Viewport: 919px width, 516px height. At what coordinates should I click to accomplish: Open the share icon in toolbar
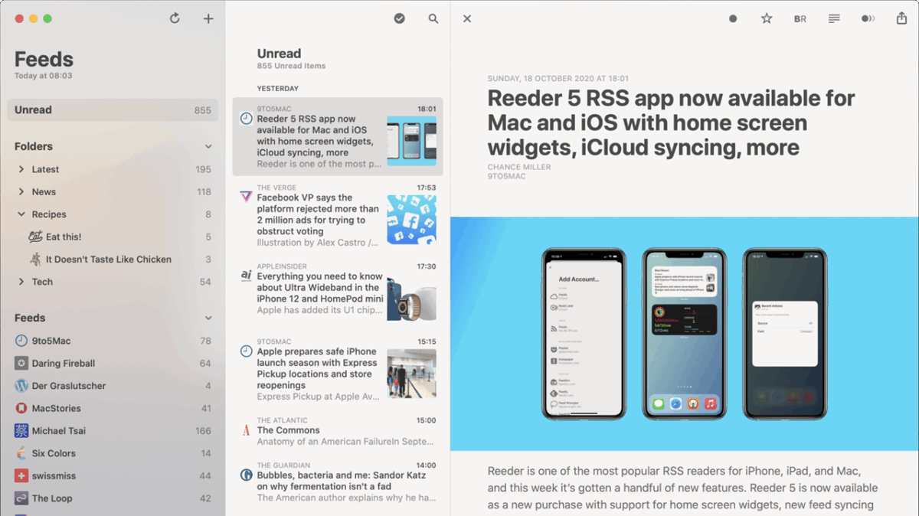(901, 18)
